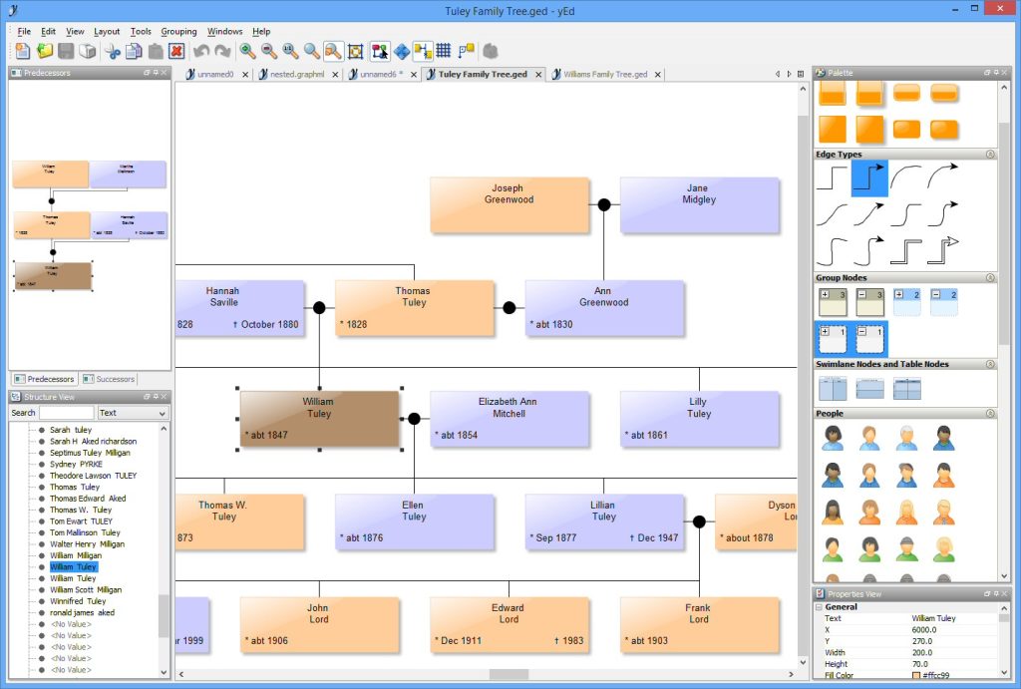This screenshot has height=689, width=1021.
Task: Select the Zoom In tool
Action: point(246,51)
